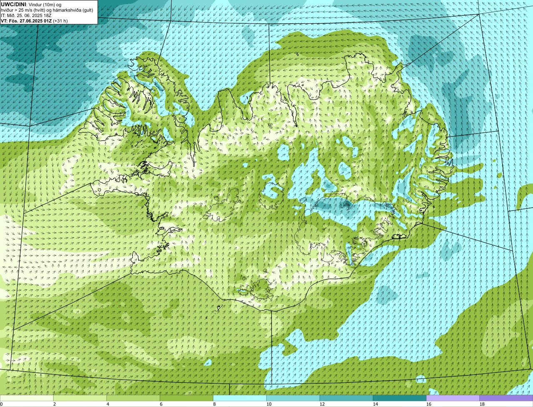The height and width of the screenshot is (407, 533).
Task: Click the legend scale label "14"
Action: point(376,404)
